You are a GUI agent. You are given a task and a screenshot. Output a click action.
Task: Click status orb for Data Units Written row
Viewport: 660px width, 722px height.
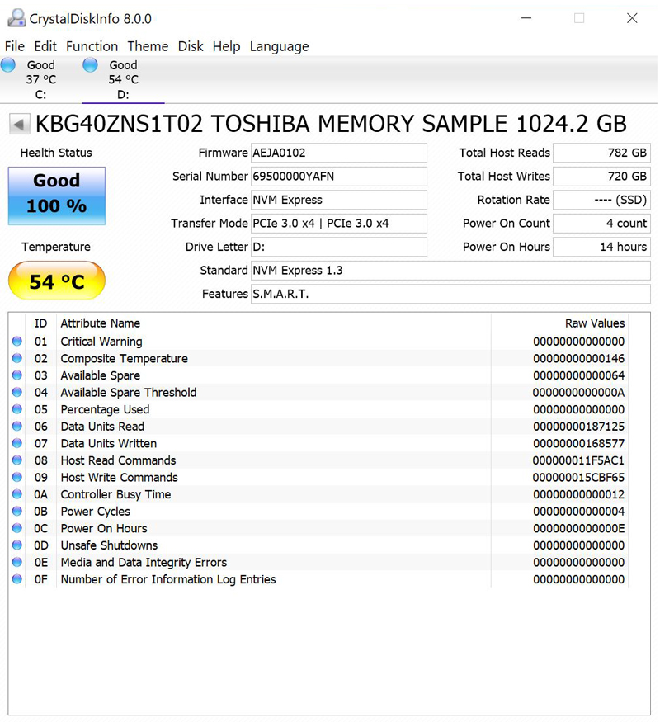point(17,443)
